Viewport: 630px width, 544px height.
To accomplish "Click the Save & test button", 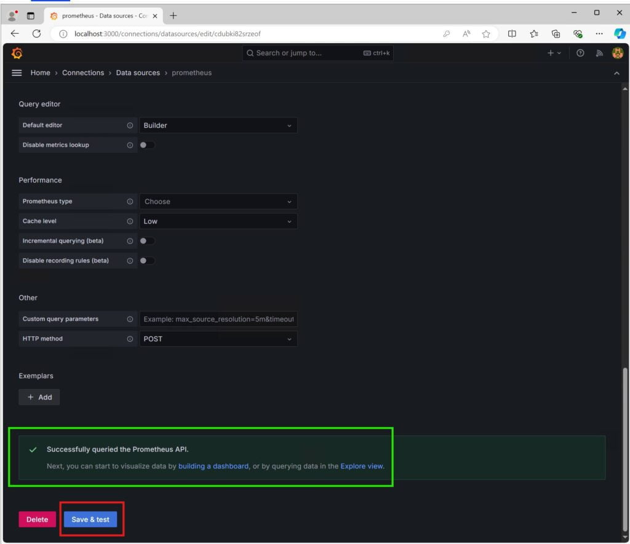I will [90, 519].
